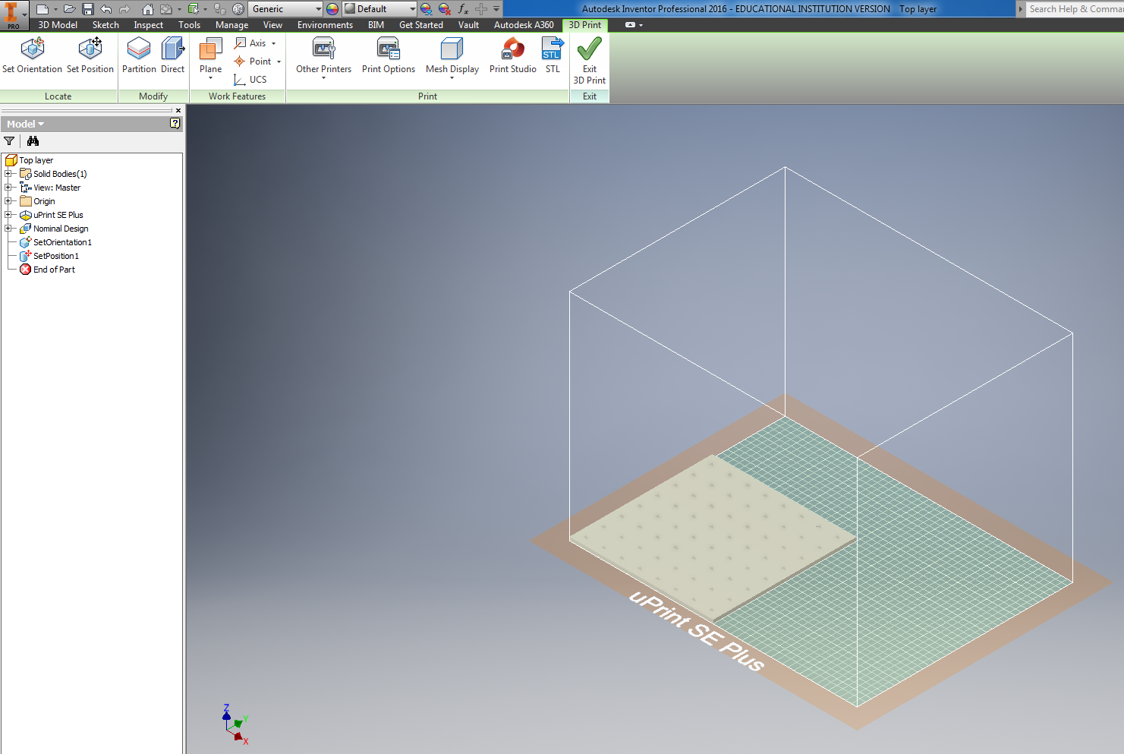Redo the last action
Viewport: 1124px width, 754px height.
coord(124,9)
